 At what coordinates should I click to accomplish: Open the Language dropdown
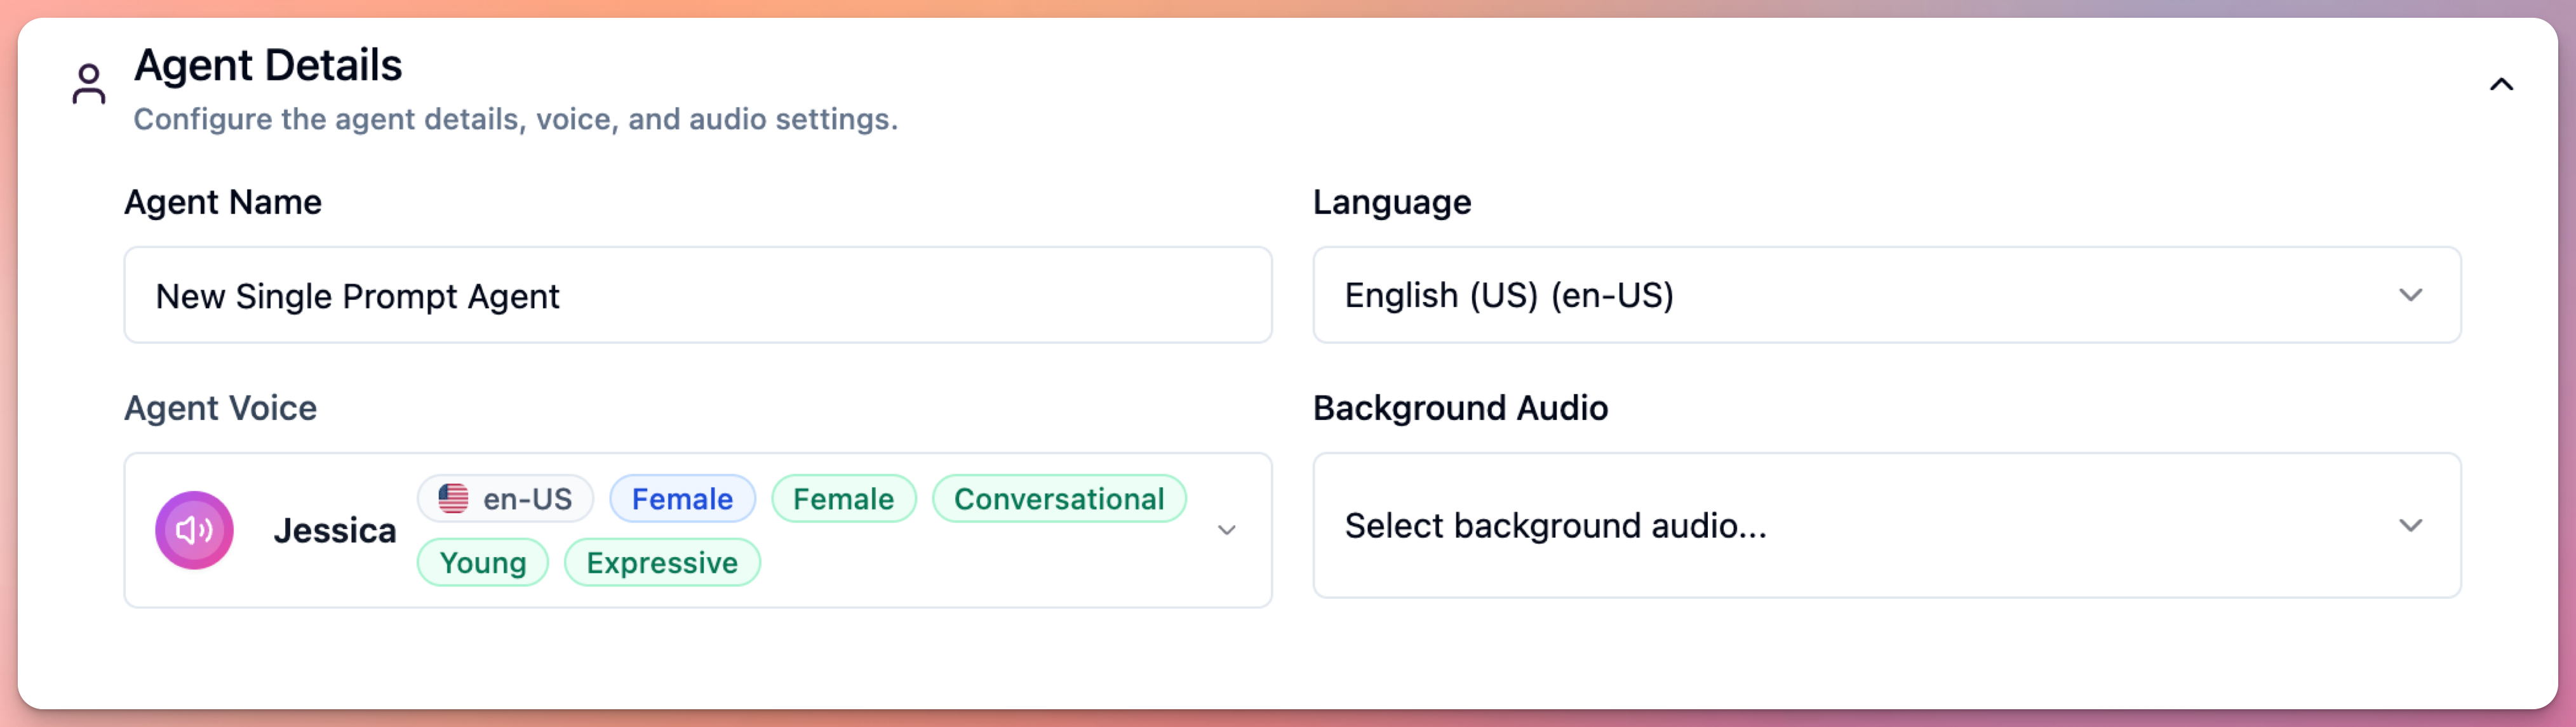point(2412,294)
